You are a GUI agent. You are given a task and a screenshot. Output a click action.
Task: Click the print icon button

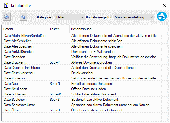(x=7, y=17)
